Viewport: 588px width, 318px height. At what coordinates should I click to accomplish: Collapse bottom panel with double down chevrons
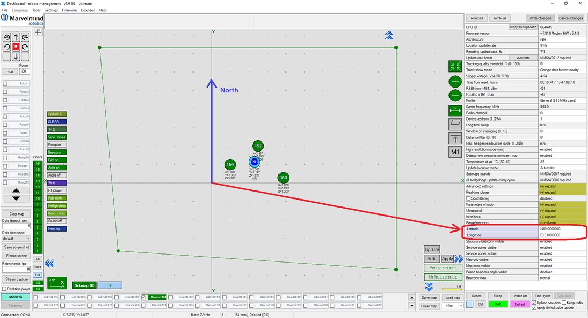429,287
